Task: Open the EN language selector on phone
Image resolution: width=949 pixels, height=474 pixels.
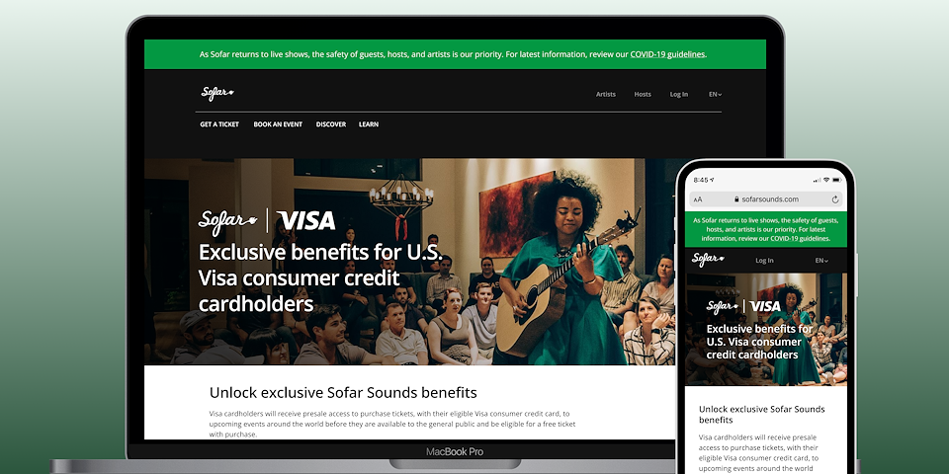Action: click(820, 261)
